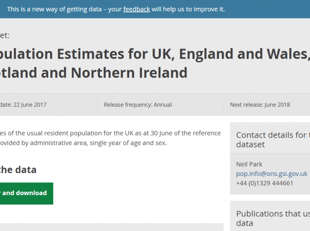Open the feedback link in banner
310x231 pixels.
click(136, 9)
